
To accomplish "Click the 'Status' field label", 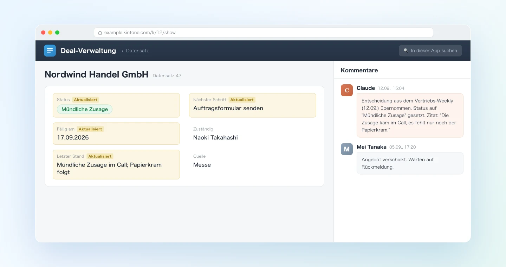I will (63, 100).
